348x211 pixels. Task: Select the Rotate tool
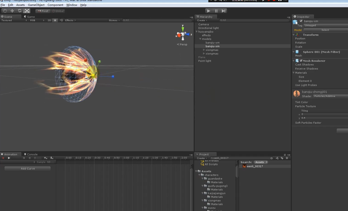click(20, 11)
